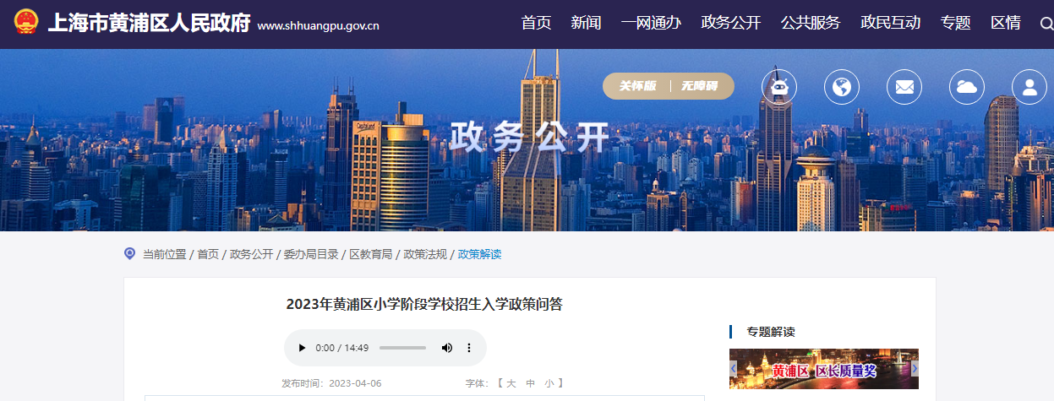
Task: Play the policy audio recording
Action: 302,348
